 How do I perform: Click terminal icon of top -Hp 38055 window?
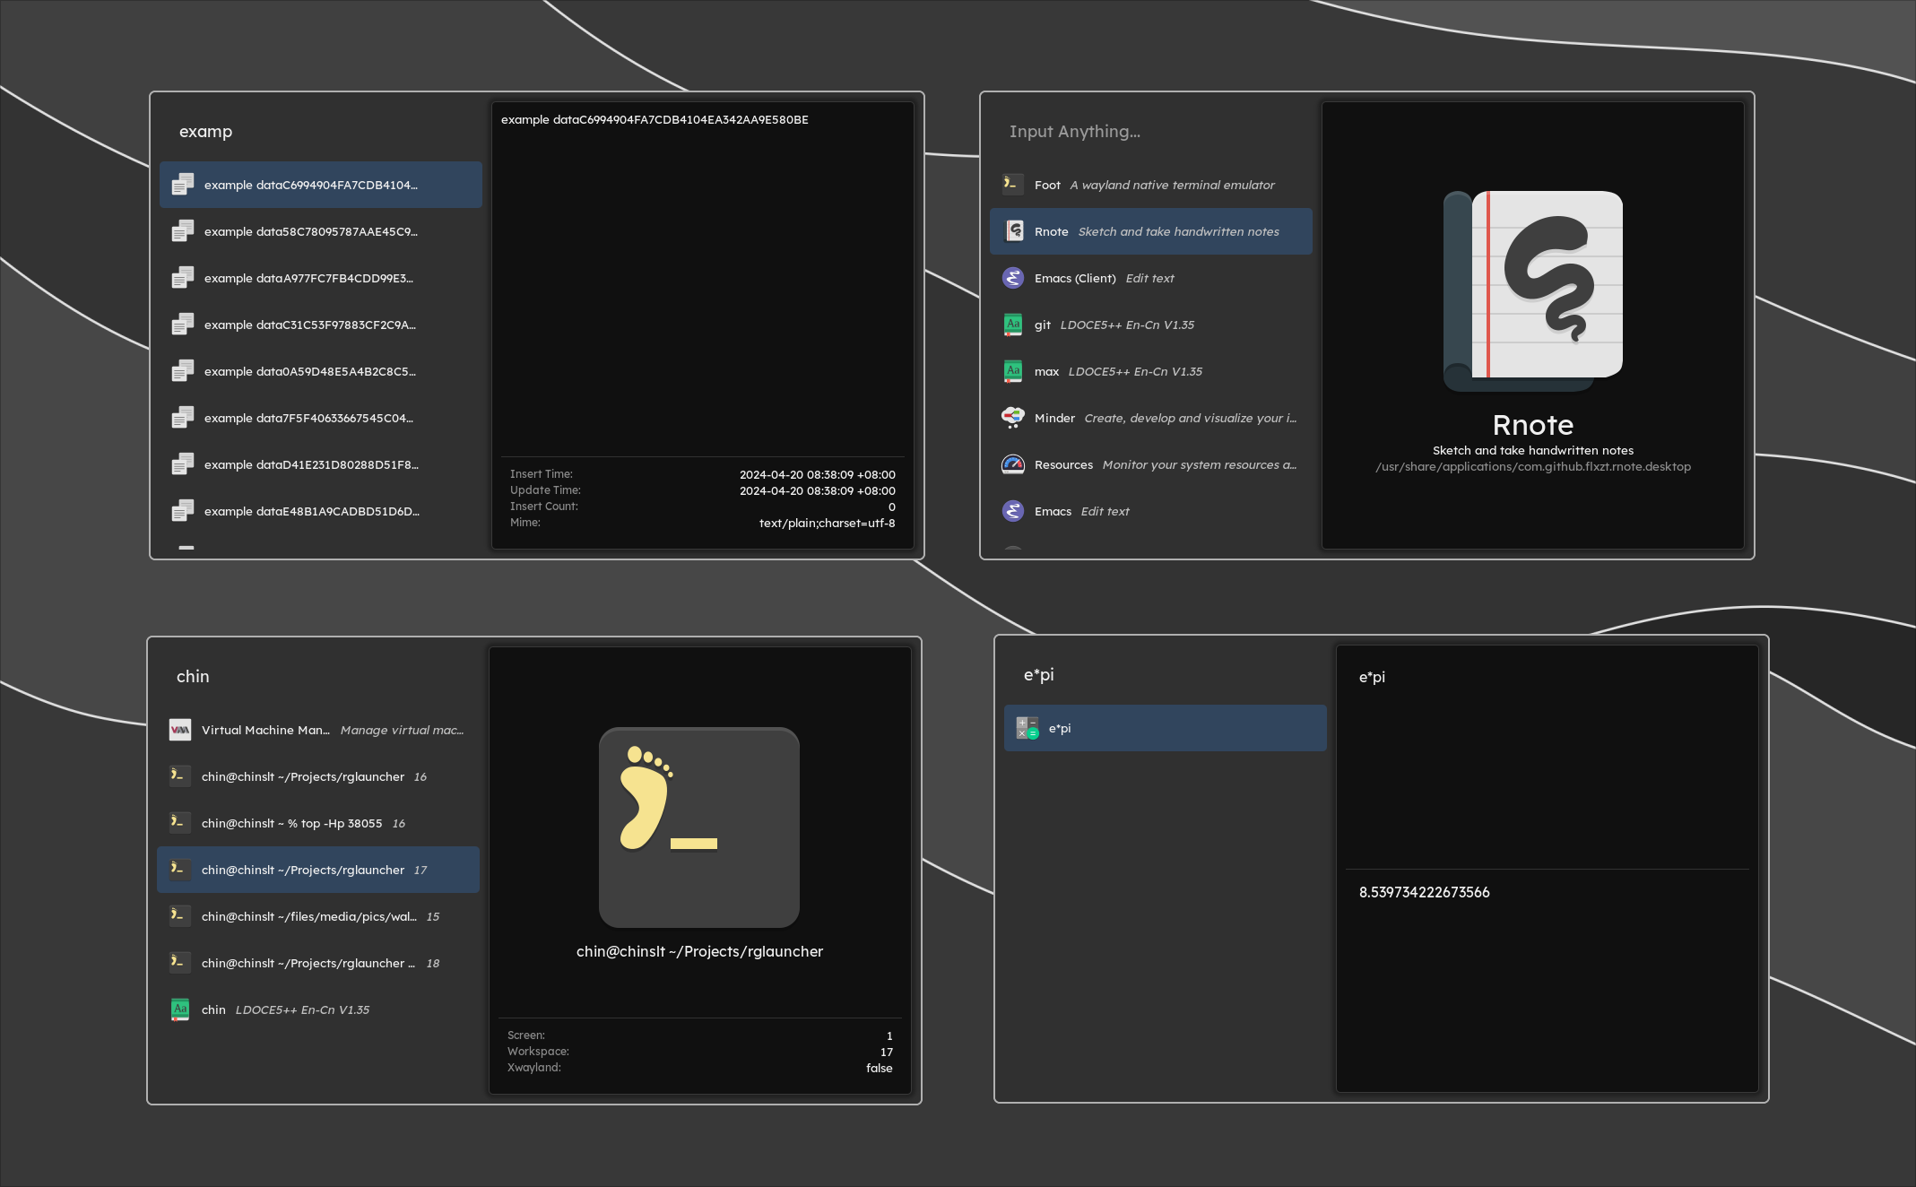tap(180, 823)
